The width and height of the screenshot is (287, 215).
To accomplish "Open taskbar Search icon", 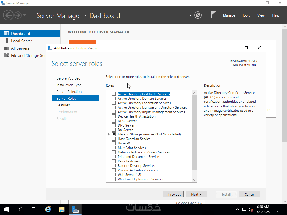I will tap(20, 209).
